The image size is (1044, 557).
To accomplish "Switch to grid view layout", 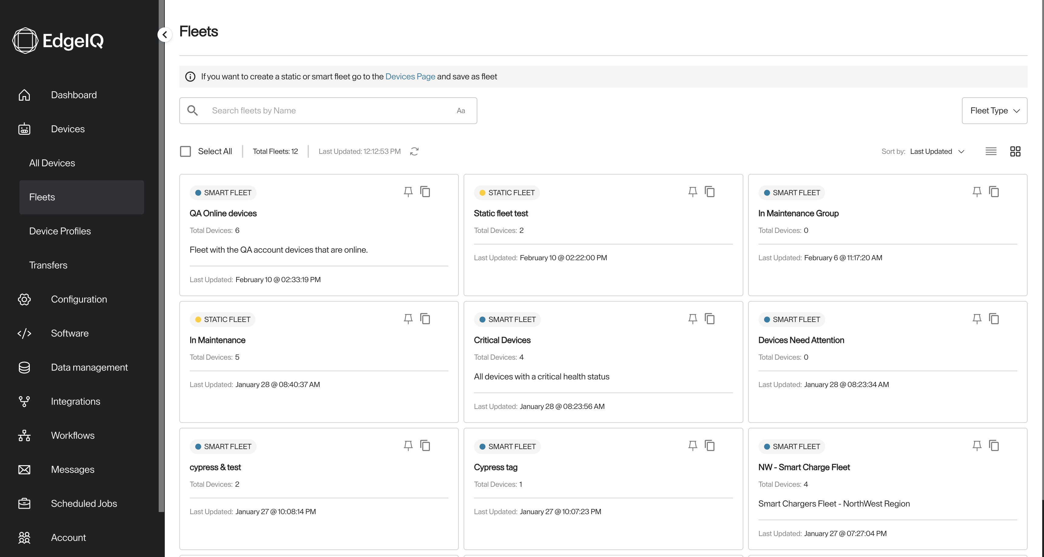I will (1015, 151).
